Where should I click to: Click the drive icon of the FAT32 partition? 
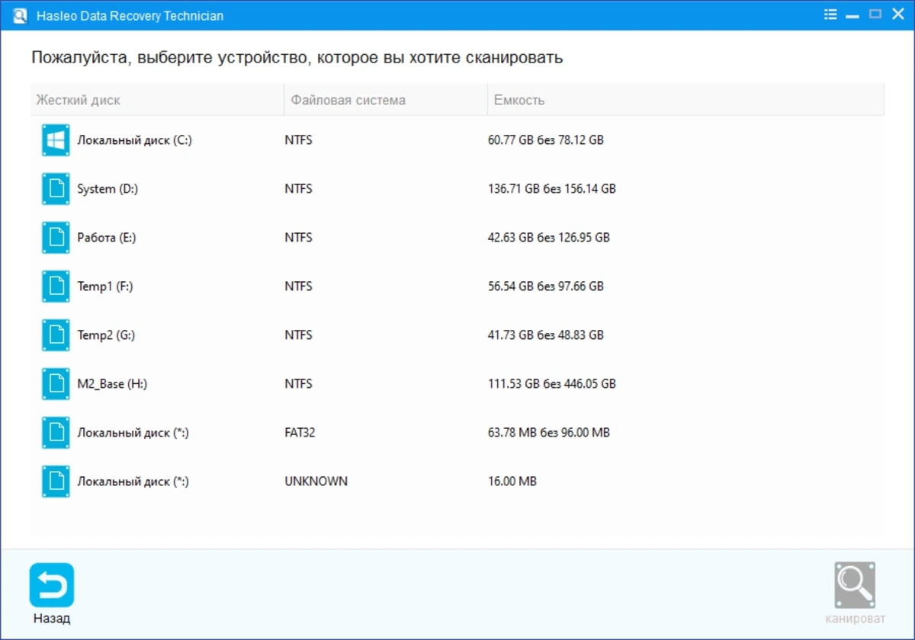click(56, 433)
